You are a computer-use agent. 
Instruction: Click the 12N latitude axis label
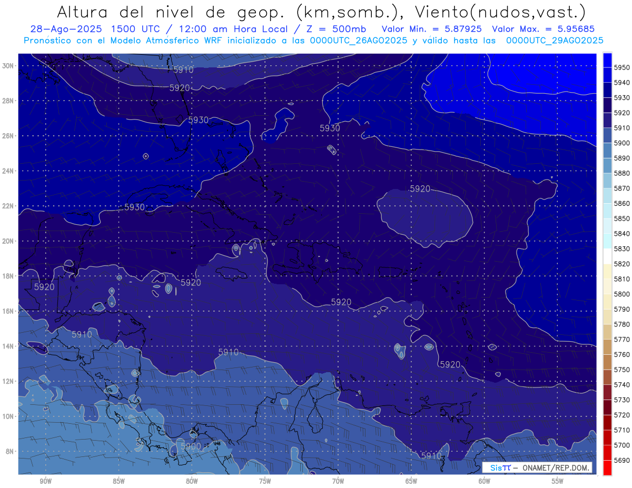click(9, 381)
